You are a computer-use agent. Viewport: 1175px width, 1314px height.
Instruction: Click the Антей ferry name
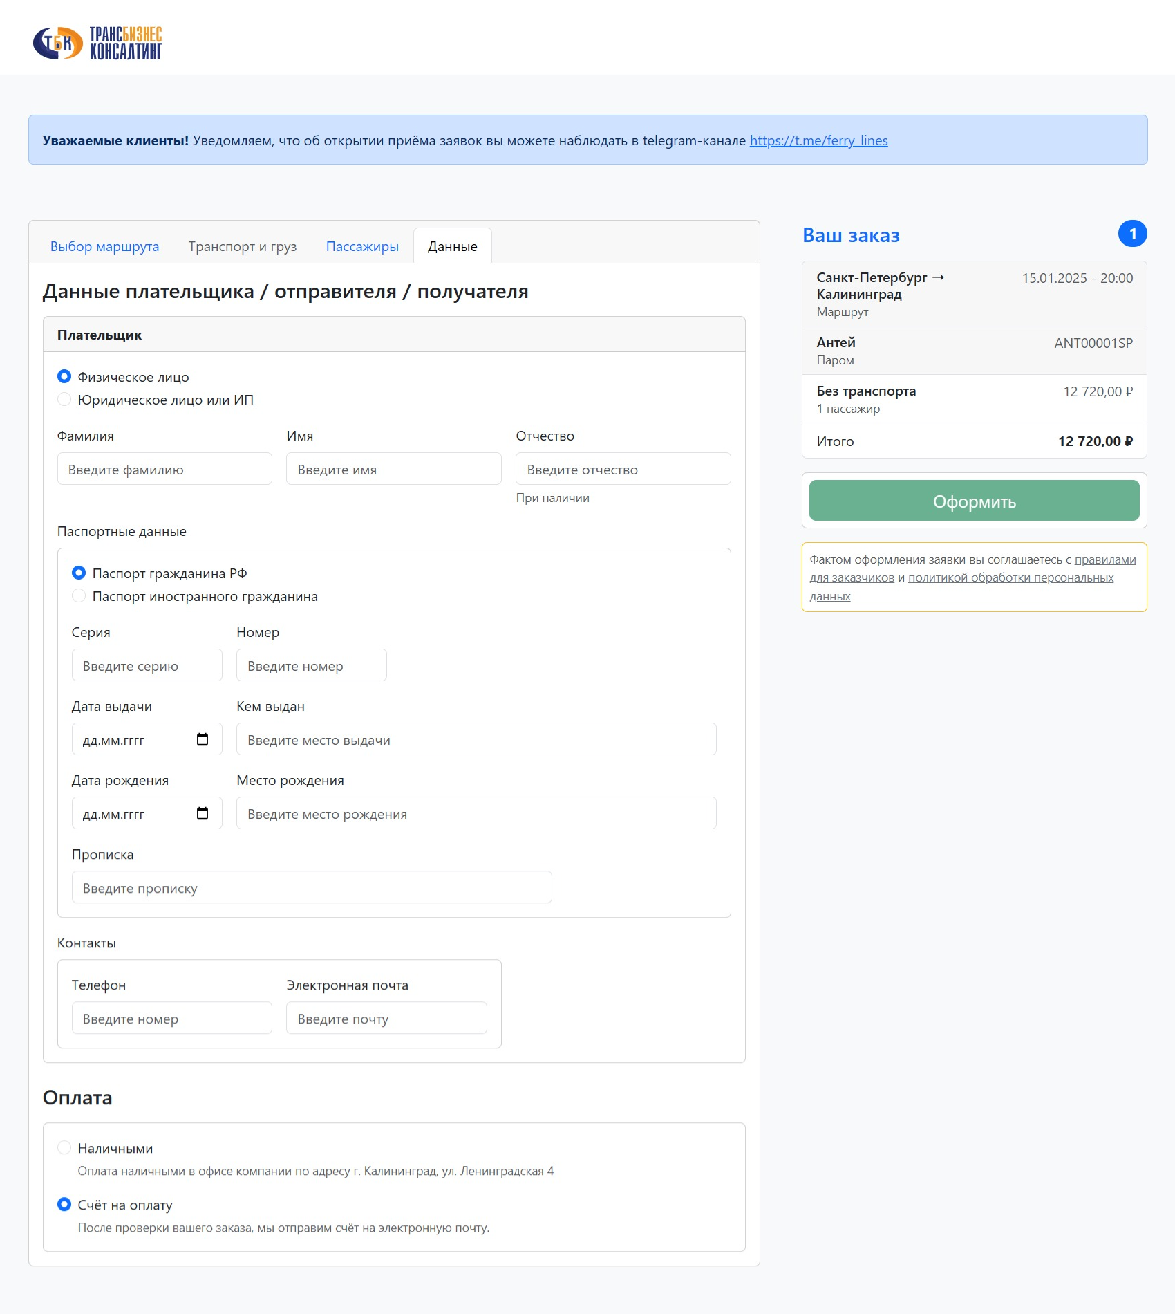coord(836,342)
